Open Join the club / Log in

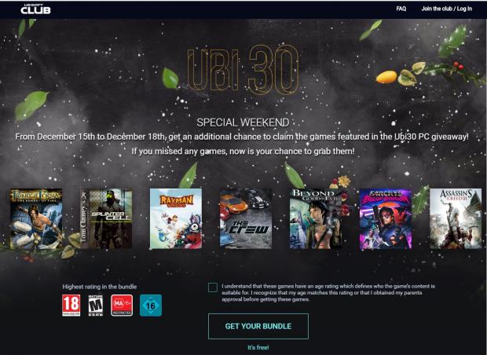446,9
